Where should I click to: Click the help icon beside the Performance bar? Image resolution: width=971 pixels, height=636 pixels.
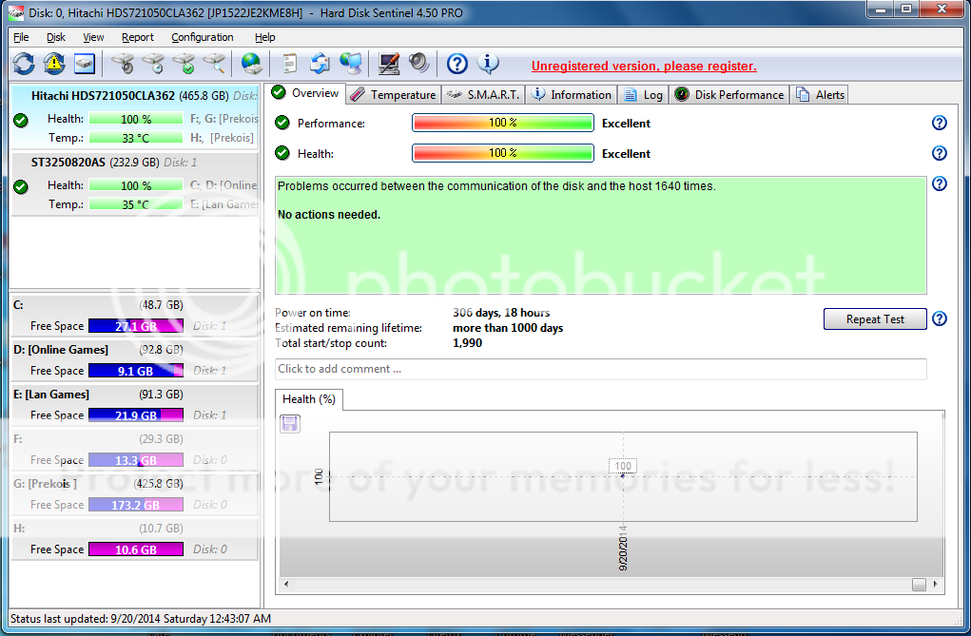click(940, 123)
